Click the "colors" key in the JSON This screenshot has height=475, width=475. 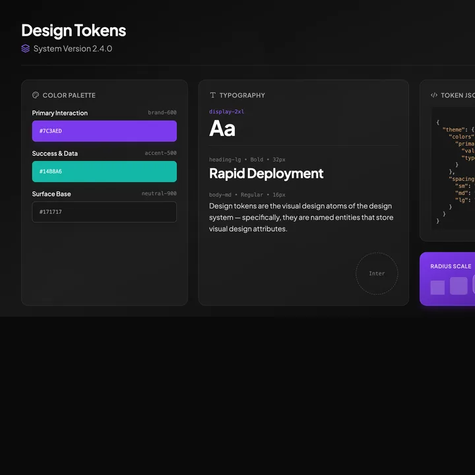pyautogui.click(x=461, y=137)
